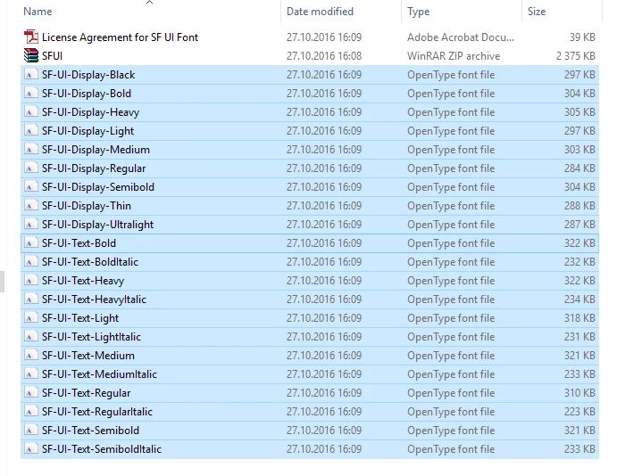Select the License Agreement for SF UI Font file name

(x=120, y=37)
